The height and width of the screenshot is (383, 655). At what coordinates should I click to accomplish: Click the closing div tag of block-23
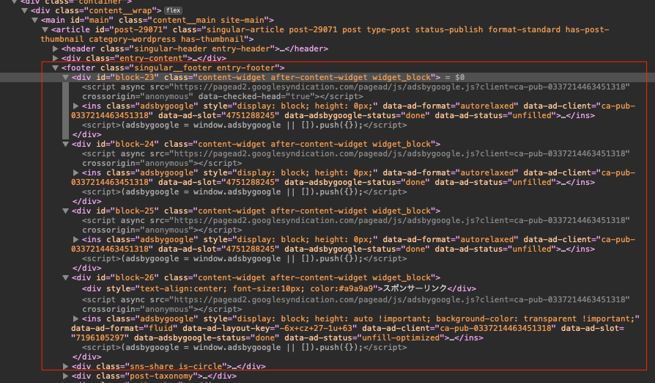point(87,134)
